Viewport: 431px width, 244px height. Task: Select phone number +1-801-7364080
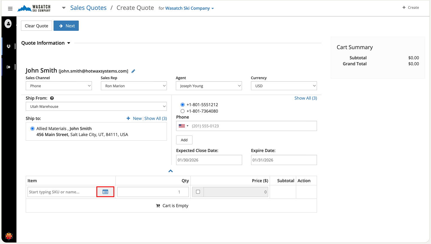(183, 111)
